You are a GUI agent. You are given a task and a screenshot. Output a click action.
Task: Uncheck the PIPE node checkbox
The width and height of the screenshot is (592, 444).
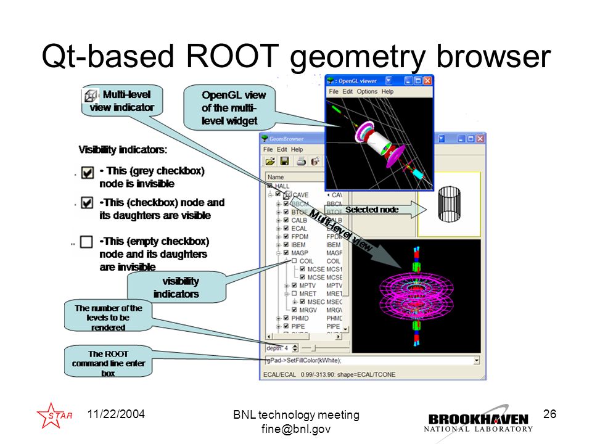(286, 326)
